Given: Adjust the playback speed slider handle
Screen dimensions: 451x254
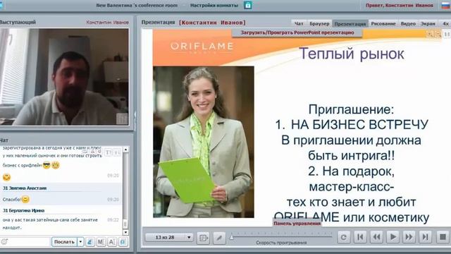Looking at the screenshot, I should [x=232, y=237].
